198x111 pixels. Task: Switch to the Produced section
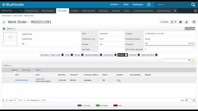point(134,55)
